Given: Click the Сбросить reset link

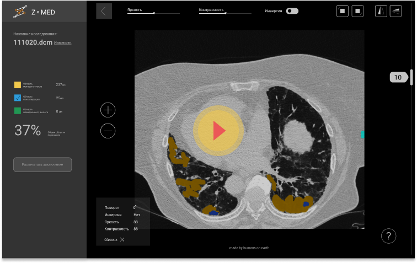Looking at the screenshot, I should pos(111,240).
